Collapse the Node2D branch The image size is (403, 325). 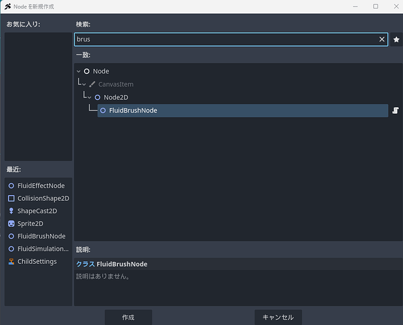(89, 97)
